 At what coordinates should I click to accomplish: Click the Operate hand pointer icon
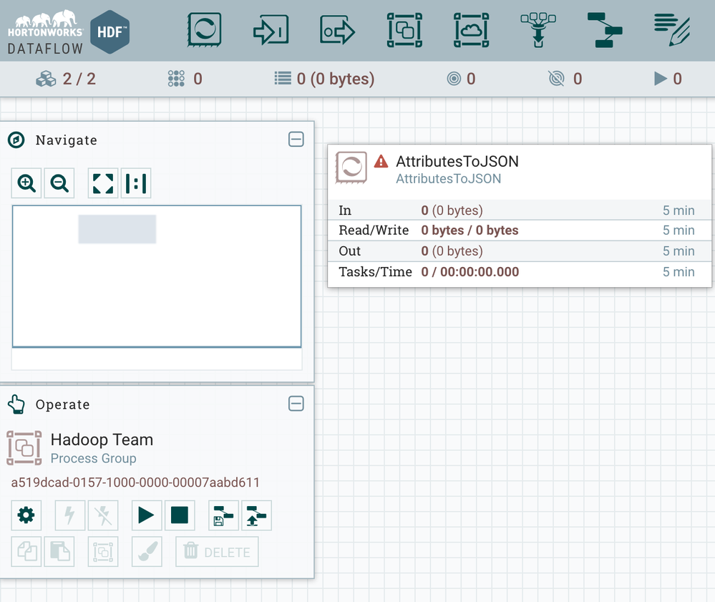pos(16,404)
